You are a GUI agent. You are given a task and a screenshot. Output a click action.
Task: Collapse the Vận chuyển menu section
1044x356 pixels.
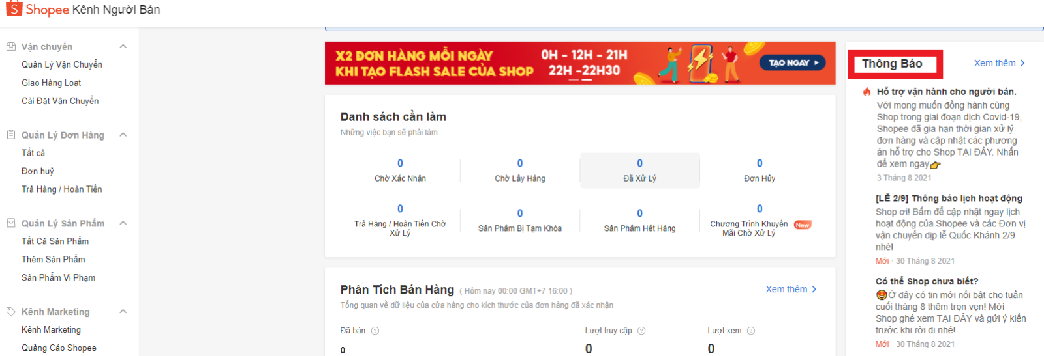pyautogui.click(x=123, y=46)
